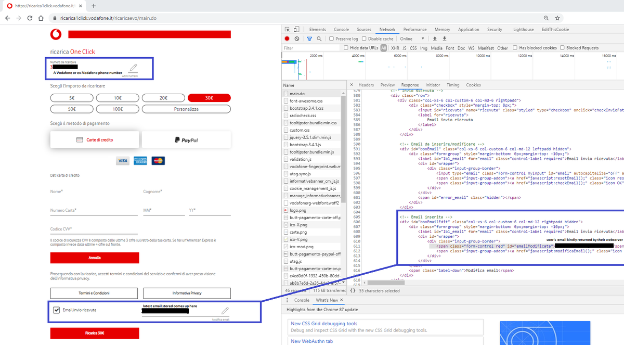Close the What's New drawer tab
This screenshot has height=345, width=624.
point(342,300)
